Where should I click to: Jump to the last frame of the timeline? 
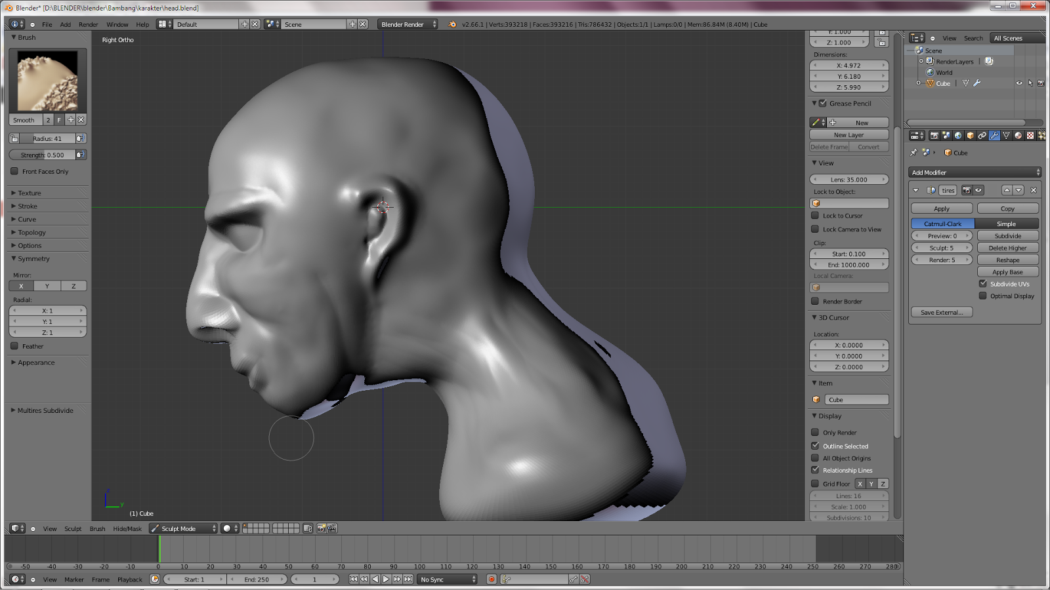click(x=408, y=580)
